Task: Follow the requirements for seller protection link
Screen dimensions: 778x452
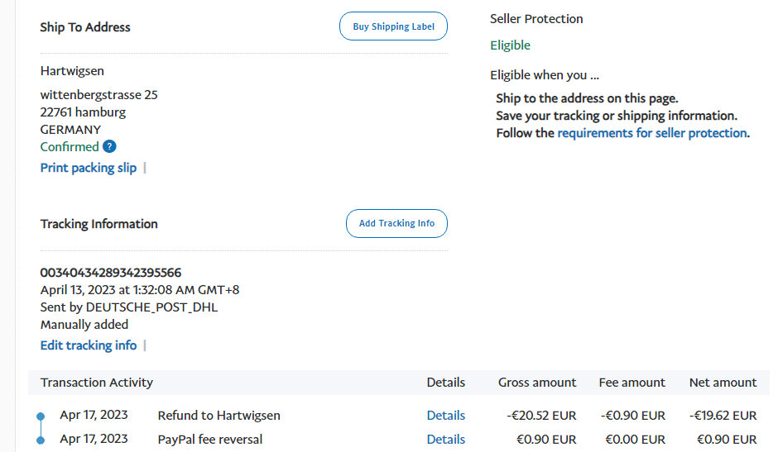Action: coord(652,133)
